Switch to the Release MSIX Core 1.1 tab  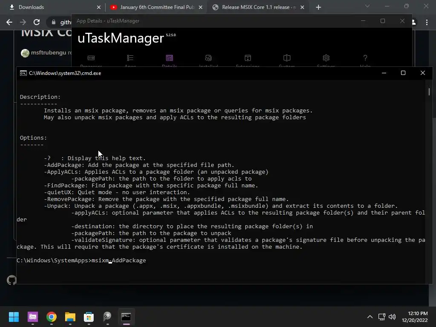pyautogui.click(x=258, y=7)
